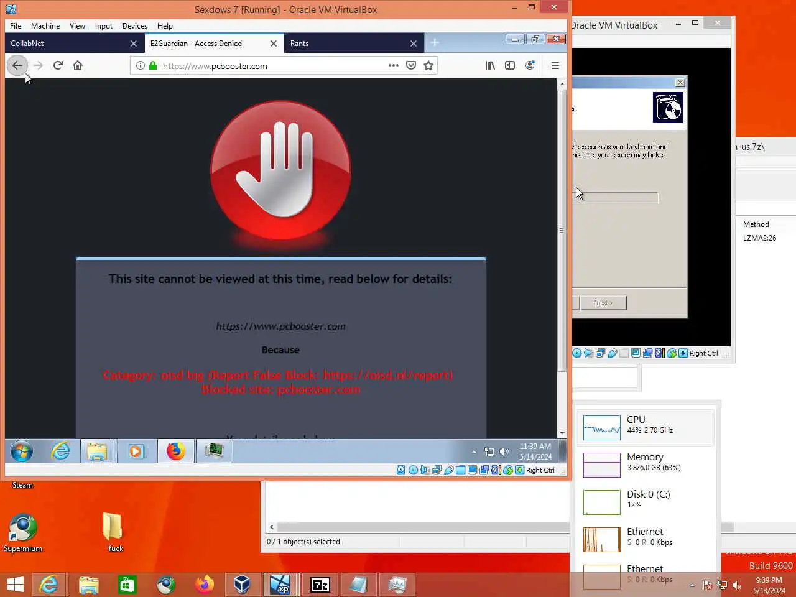Select E2Guardian - Access Denied tab
The image size is (796, 597).
(x=215, y=44)
